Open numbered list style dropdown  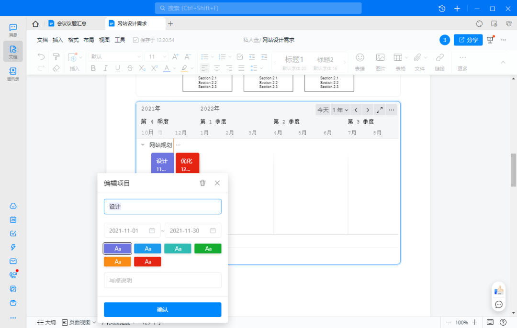[230, 57]
